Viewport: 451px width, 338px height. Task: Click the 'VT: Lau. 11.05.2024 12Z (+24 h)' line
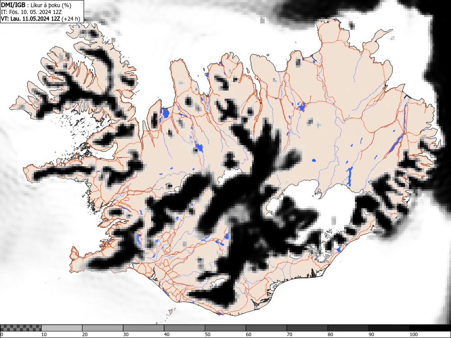(x=41, y=18)
